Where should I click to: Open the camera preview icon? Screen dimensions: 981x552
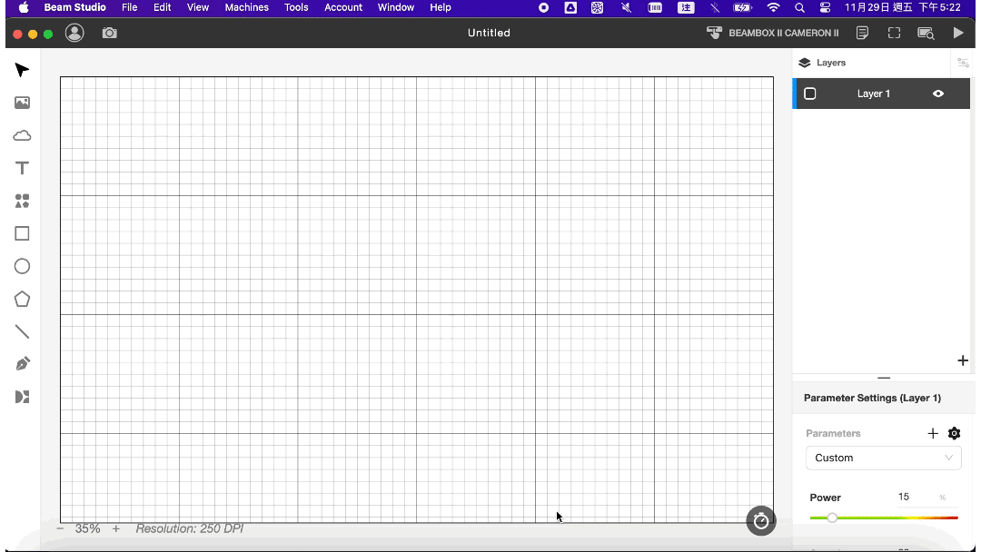110,33
